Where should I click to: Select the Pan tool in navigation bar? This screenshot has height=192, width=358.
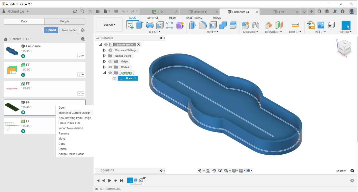point(214,170)
